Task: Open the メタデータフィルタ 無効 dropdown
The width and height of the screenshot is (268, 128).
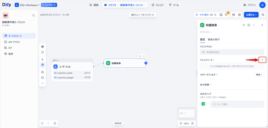Action: coord(259,75)
